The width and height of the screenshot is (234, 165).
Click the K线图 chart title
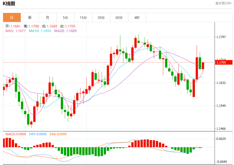(9, 4)
